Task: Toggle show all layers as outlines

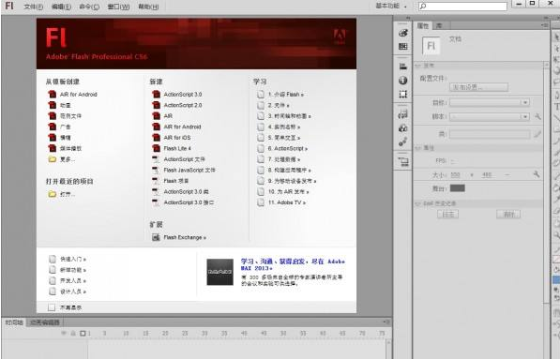Action: click(83, 333)
